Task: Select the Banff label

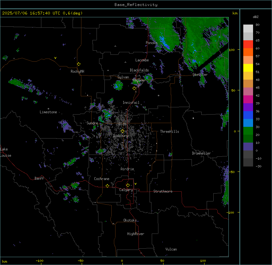Action: (39, 178)
